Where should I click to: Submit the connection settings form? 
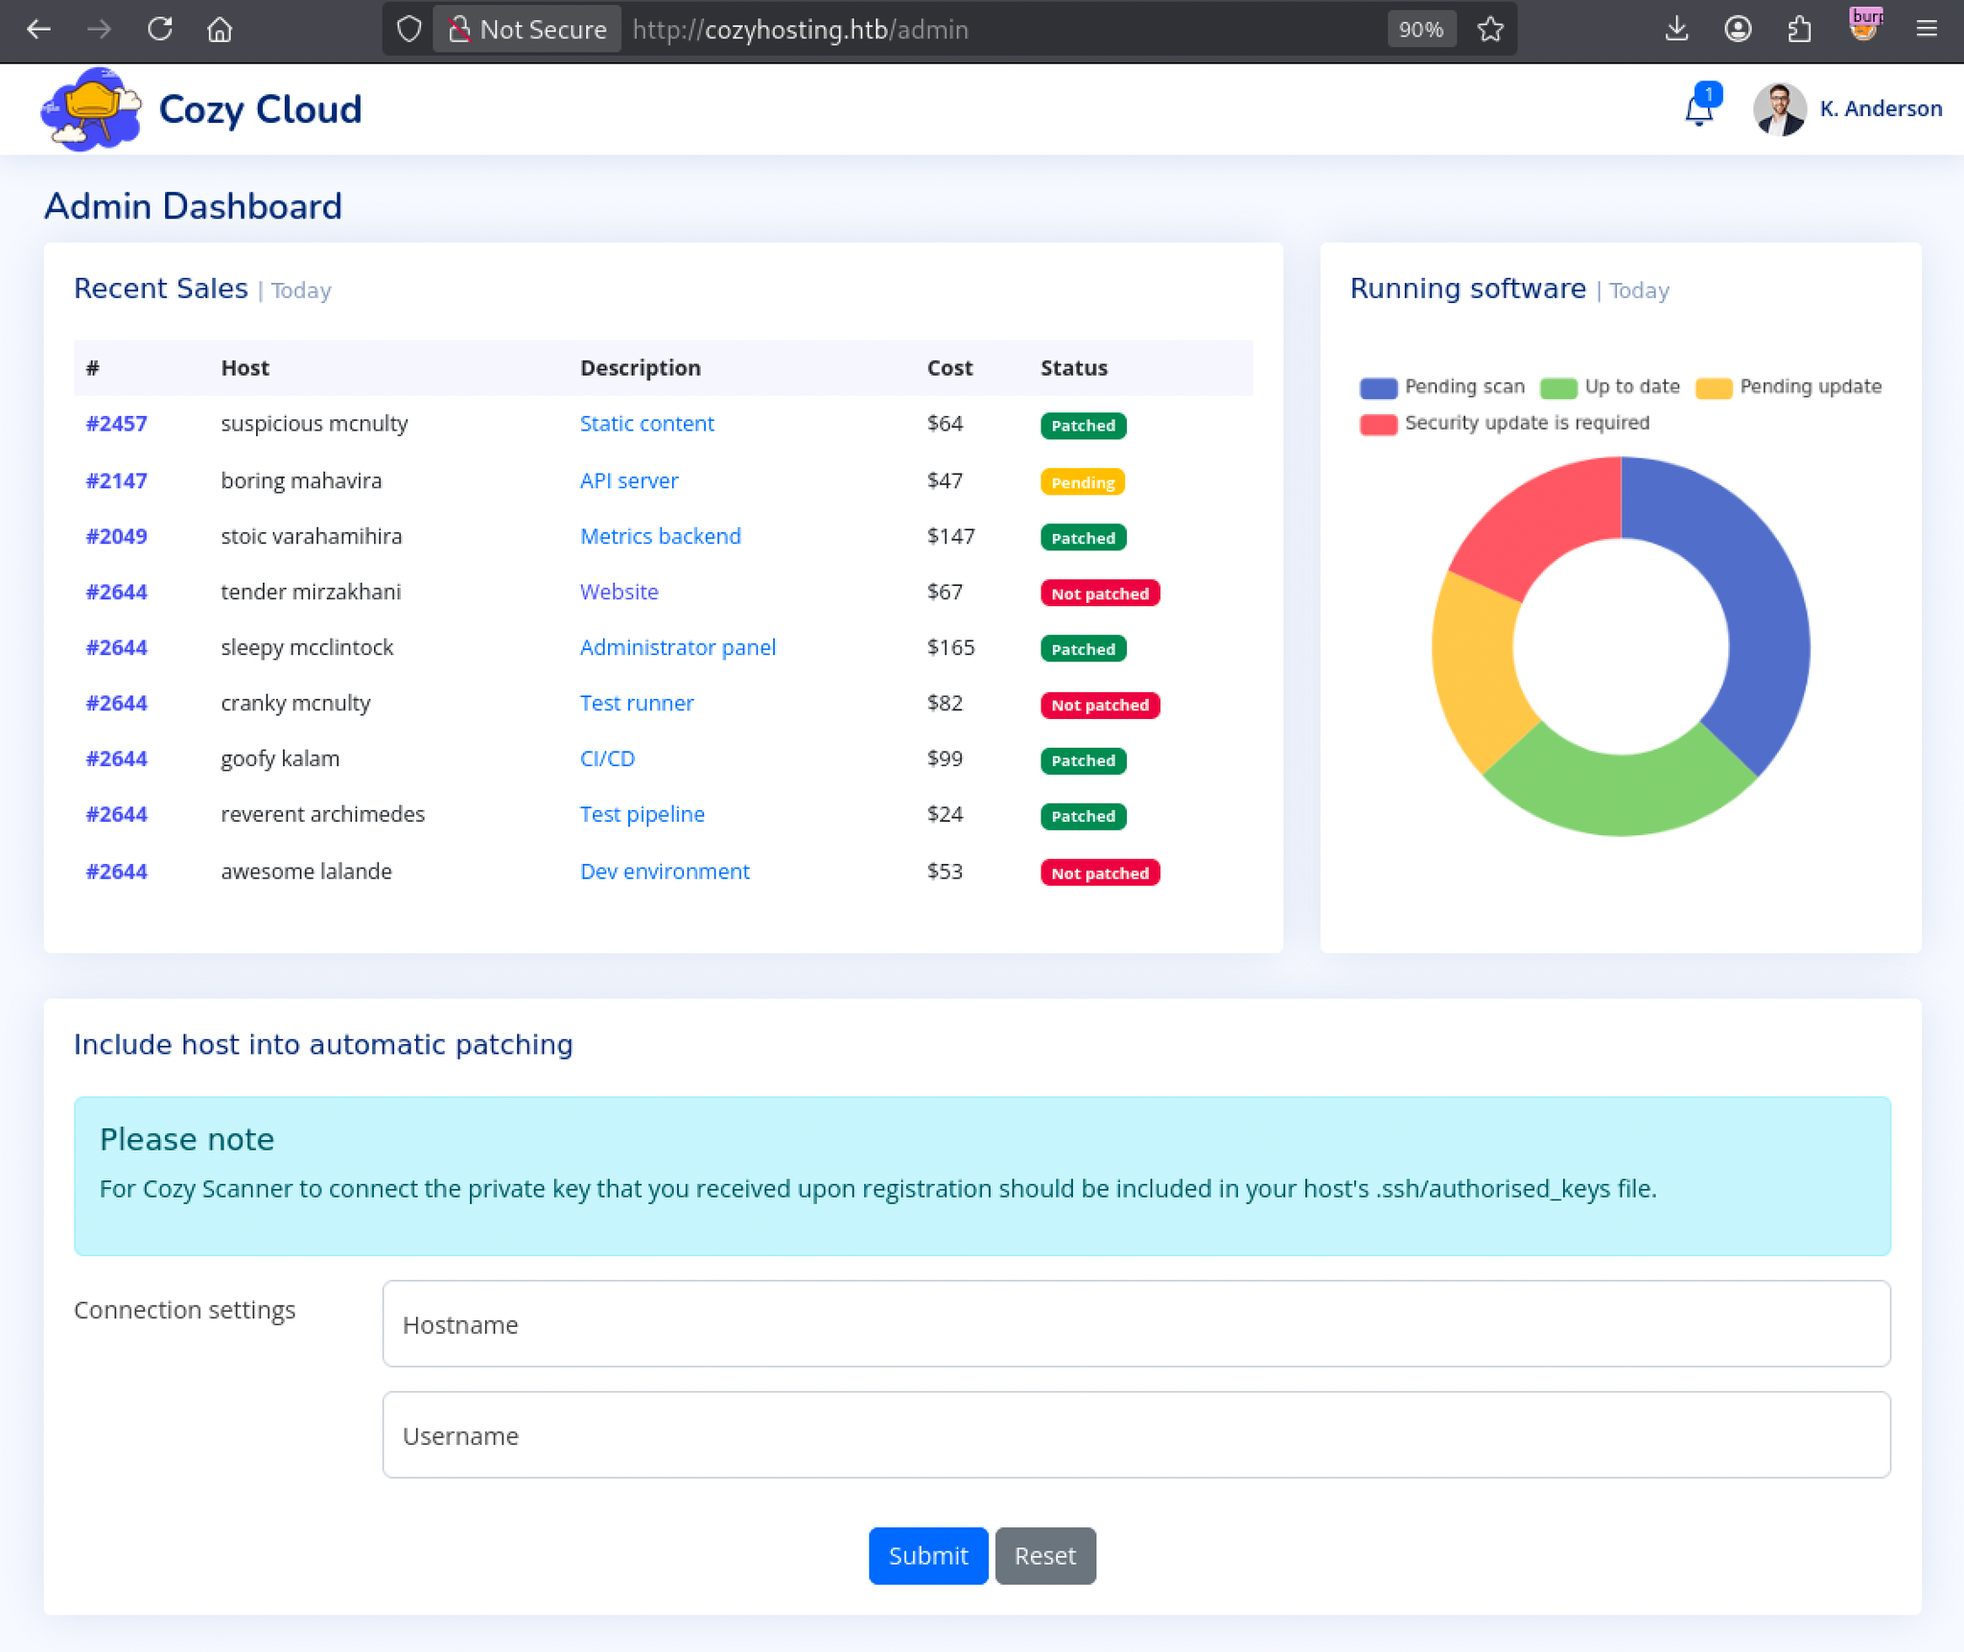coord(927,1555)
